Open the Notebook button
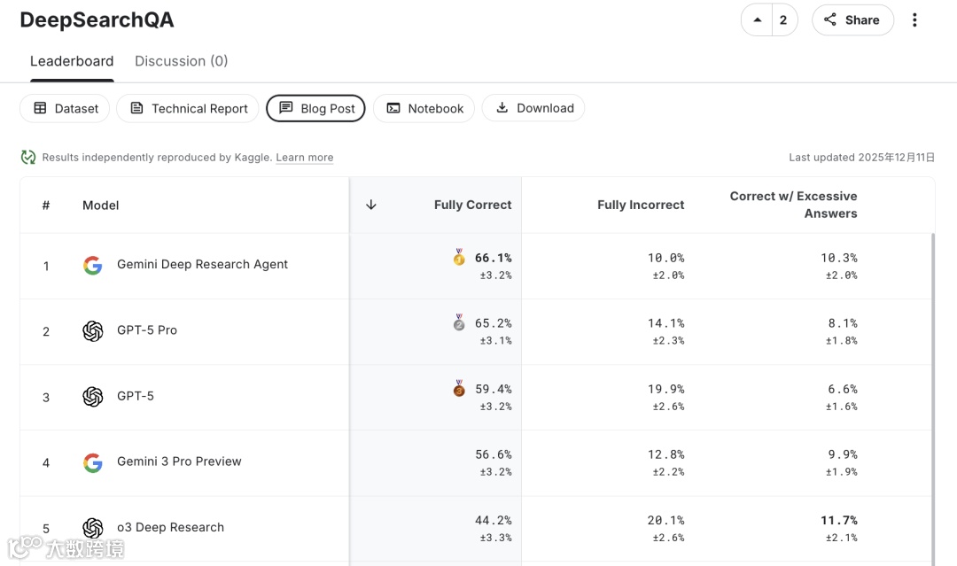This screenshot has width=957, height=566. coord(424,108)
